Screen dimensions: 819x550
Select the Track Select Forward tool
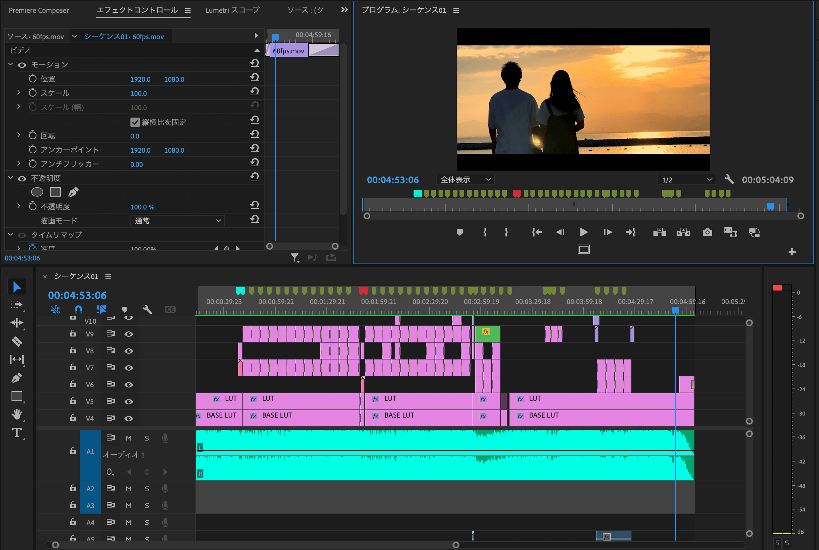coord(17,304)
